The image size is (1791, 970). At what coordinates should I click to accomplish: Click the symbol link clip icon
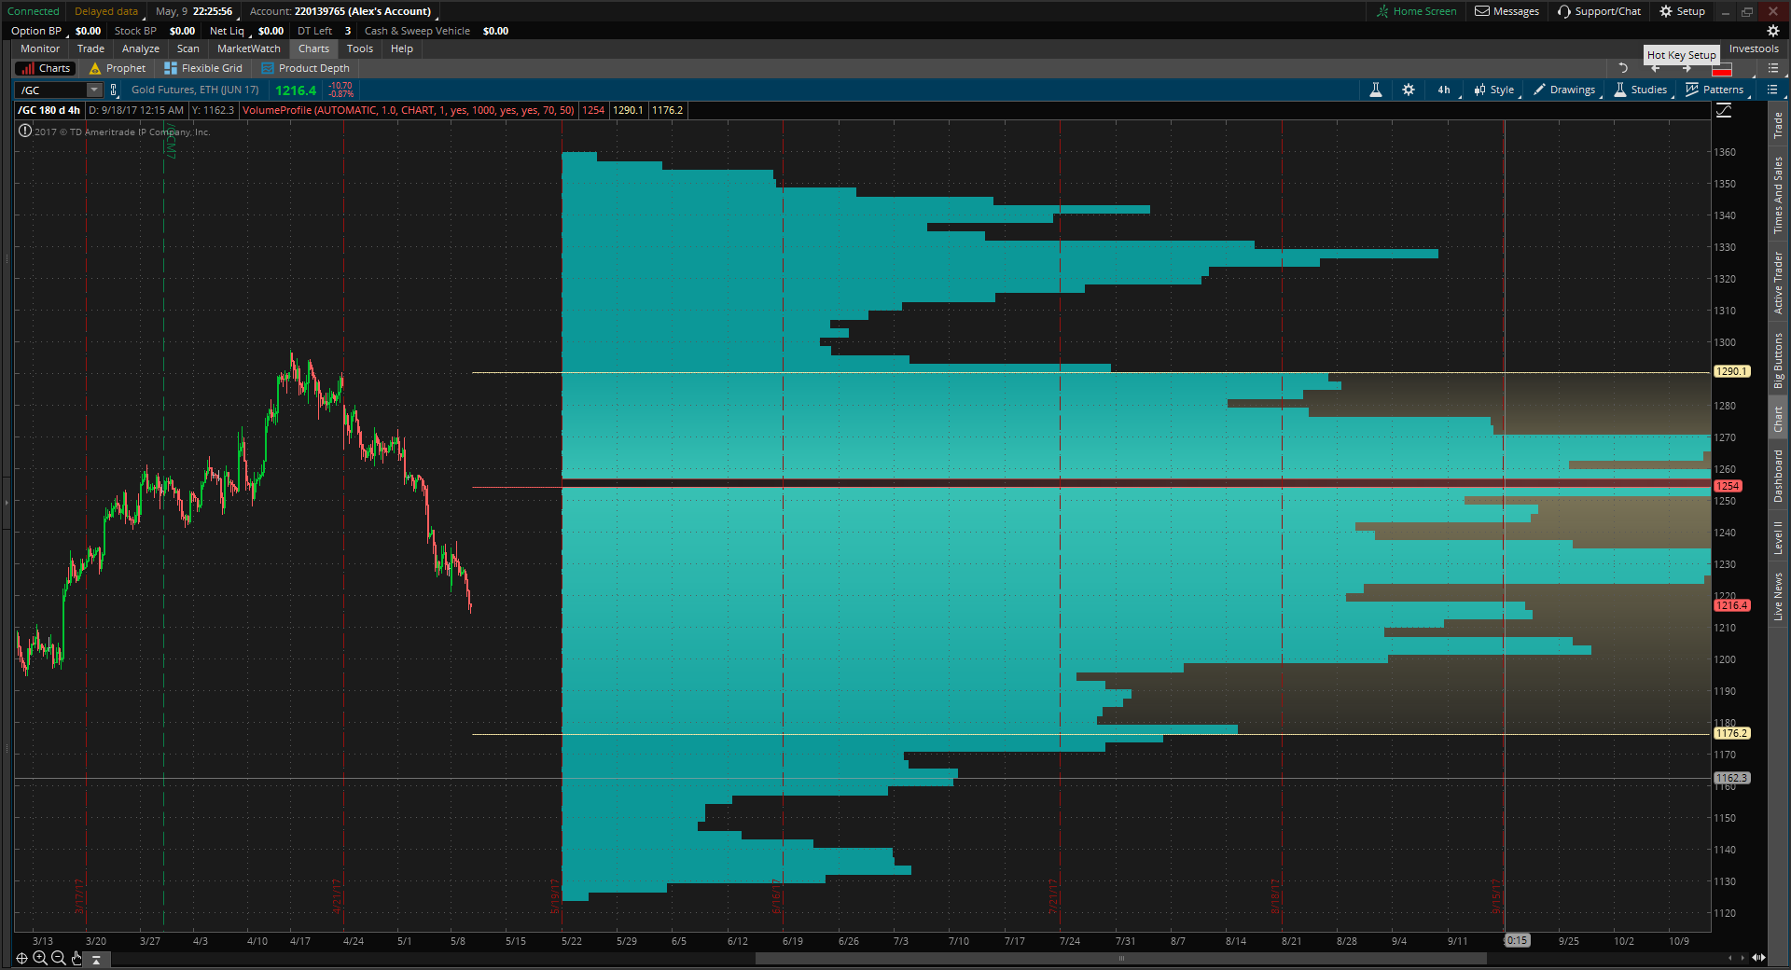(114, 90)
